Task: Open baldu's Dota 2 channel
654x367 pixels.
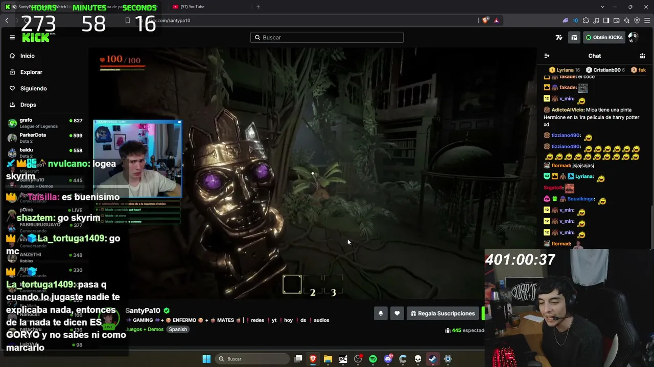Action: (x=45, y=153)
